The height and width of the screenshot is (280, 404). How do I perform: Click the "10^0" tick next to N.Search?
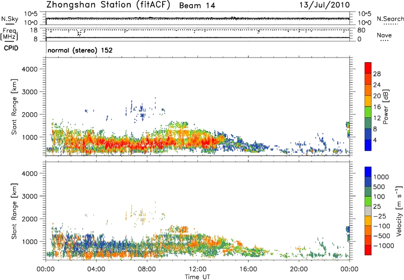(x=364, y=23)
